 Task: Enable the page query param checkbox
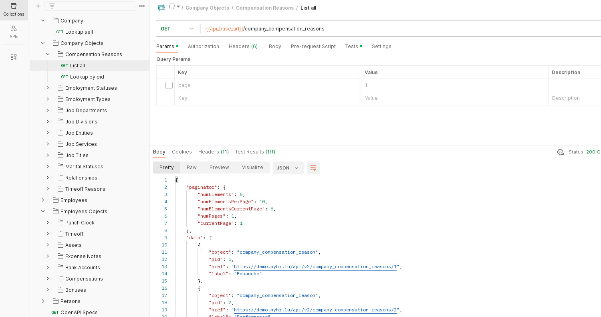(x=169, y=85)
